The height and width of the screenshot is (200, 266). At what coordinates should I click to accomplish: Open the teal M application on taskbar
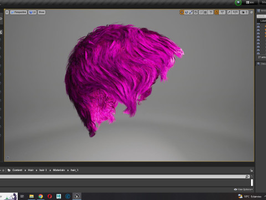(x=59, y=196)
